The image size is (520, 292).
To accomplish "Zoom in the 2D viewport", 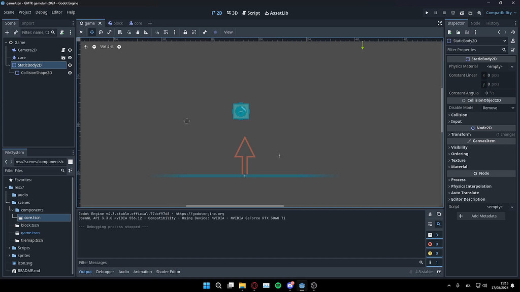I will [119, 47].
